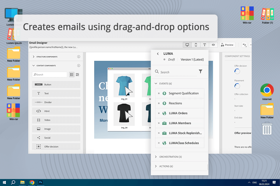280x186 pixels.
Task: Open the filter icon in LUMA panel
Action: [x=201, y=71]
